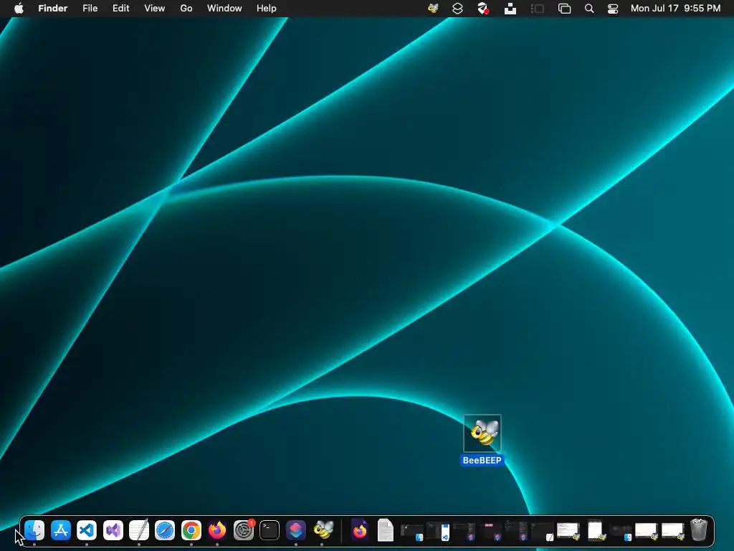Viewport: 734px width, 551px height.
Task: Open the View menu
Action: (155, 9)
